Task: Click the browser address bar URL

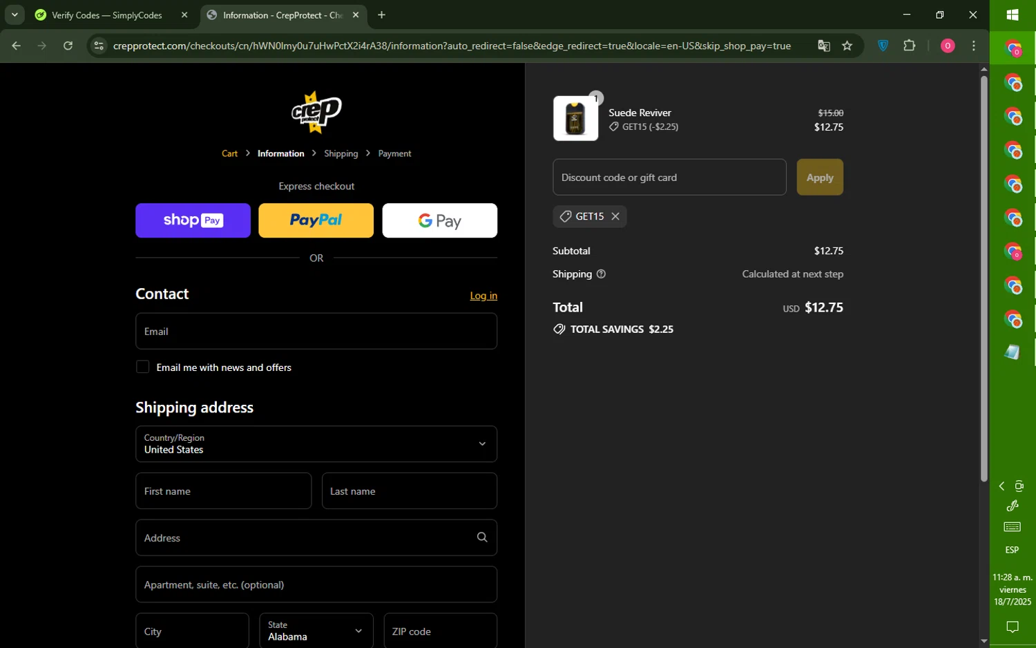Action: (x=452, y=46)
